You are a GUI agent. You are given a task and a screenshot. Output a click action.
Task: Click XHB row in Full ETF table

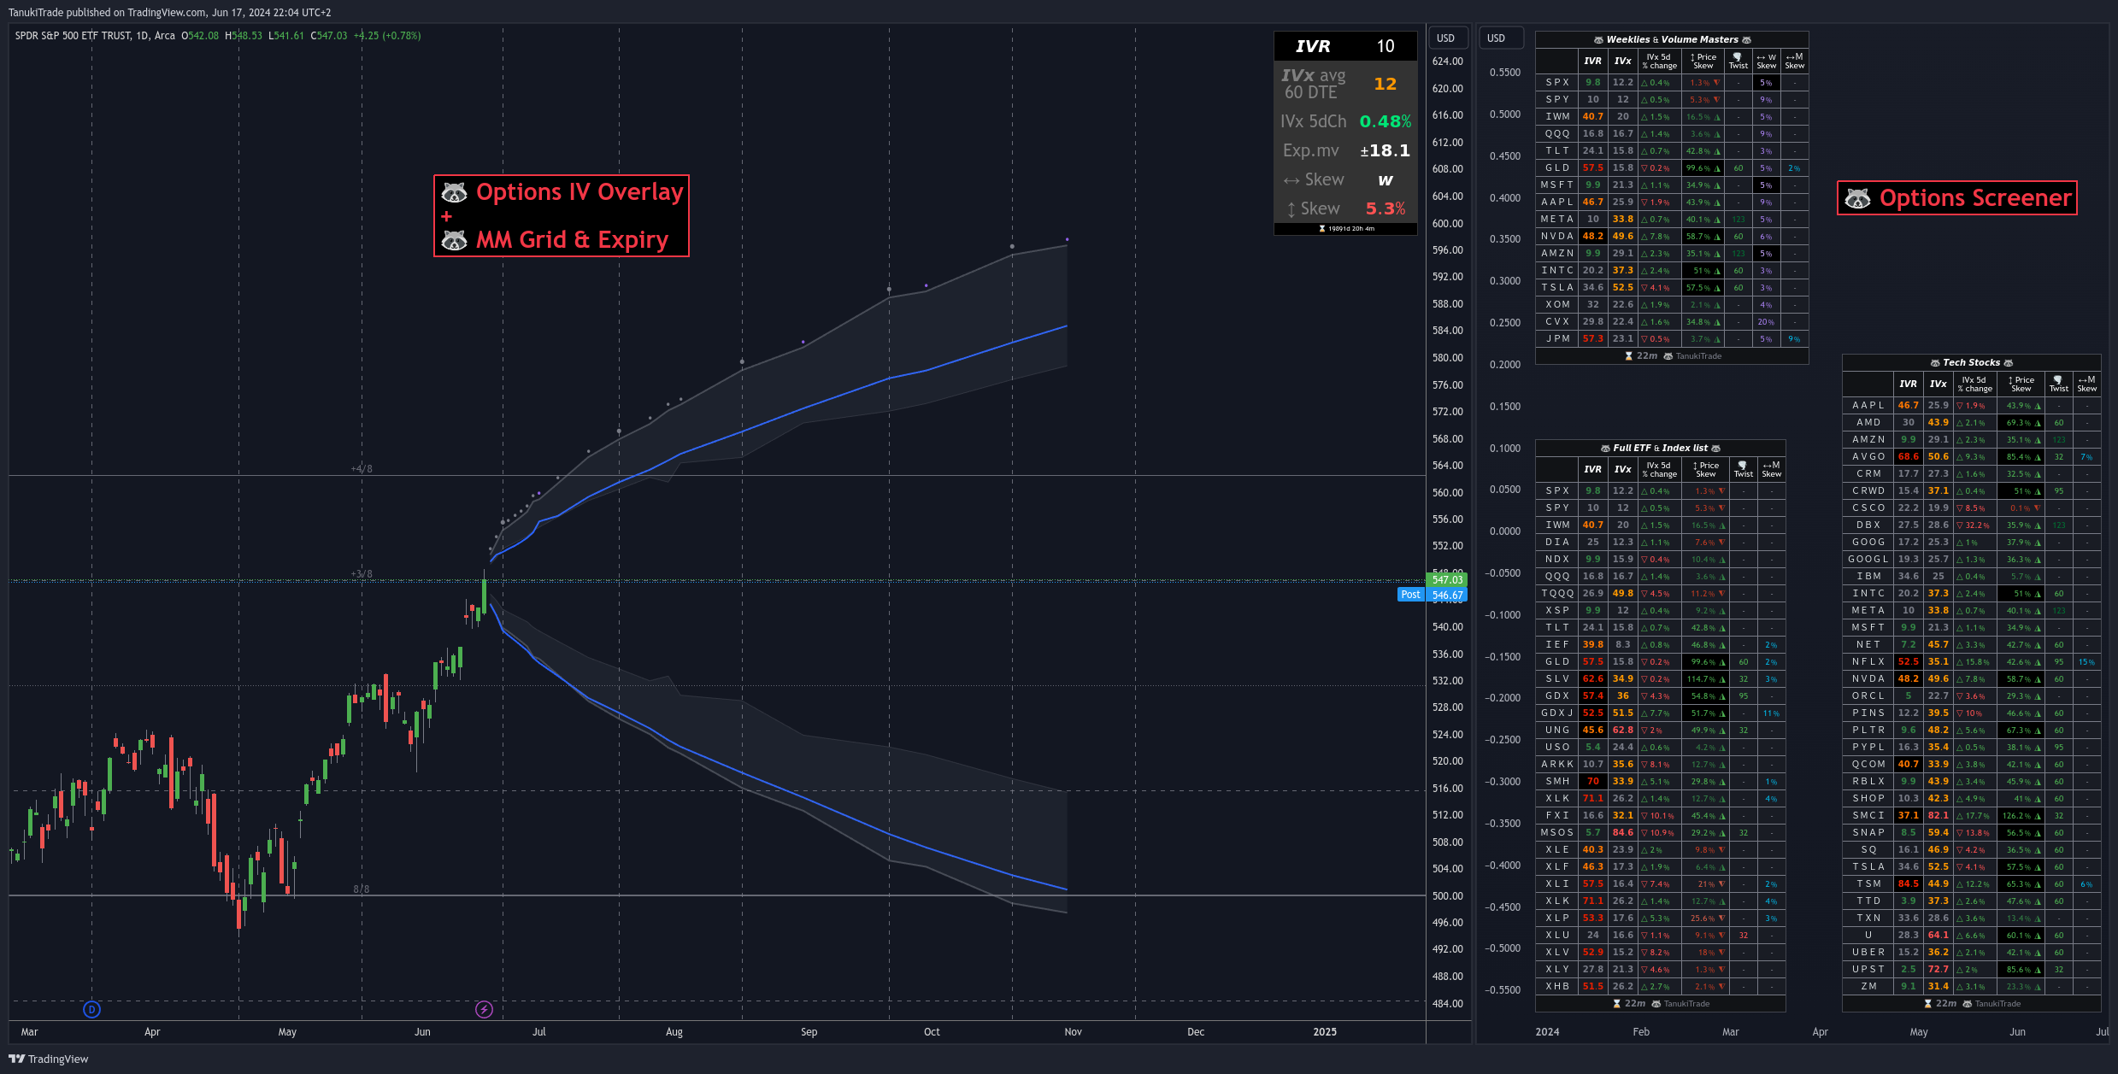1661,987
